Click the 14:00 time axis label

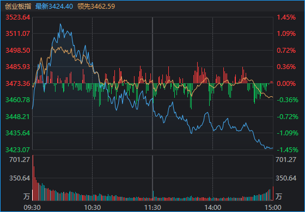213,208
